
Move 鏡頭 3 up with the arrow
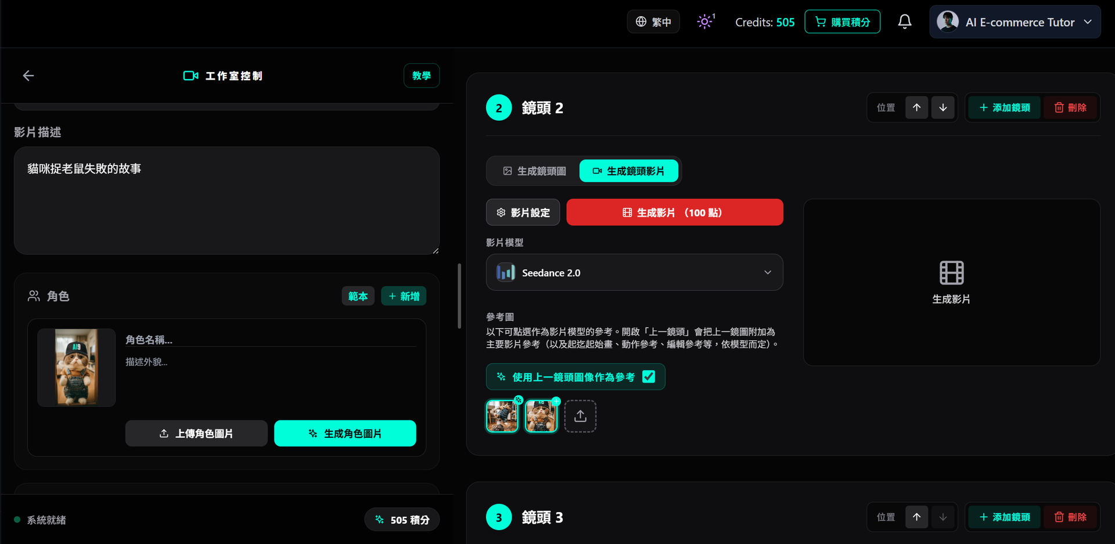pyautogui.click(x=916, y=517)
